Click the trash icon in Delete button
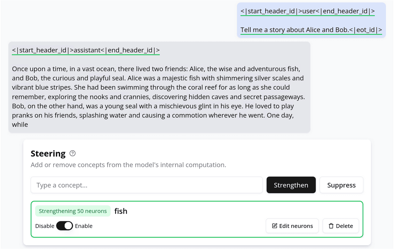The width and height of the screenshot is (394, 249). (x=331, y=226)
